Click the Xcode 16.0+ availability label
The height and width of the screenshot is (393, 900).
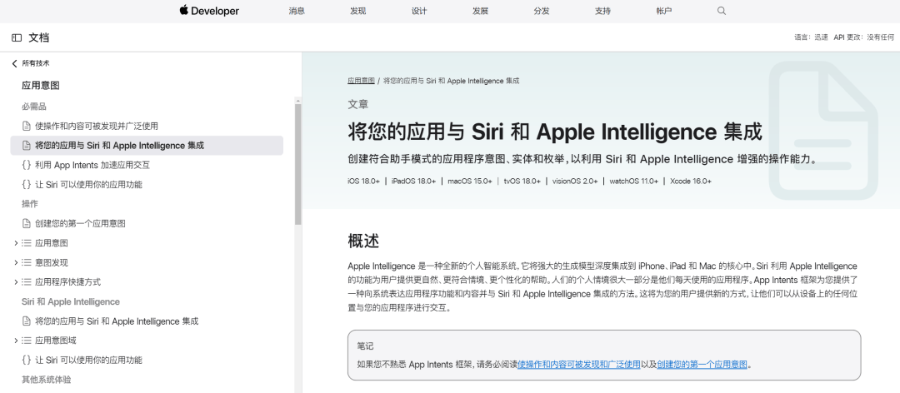pyautogui.click(x=691, y=182)
